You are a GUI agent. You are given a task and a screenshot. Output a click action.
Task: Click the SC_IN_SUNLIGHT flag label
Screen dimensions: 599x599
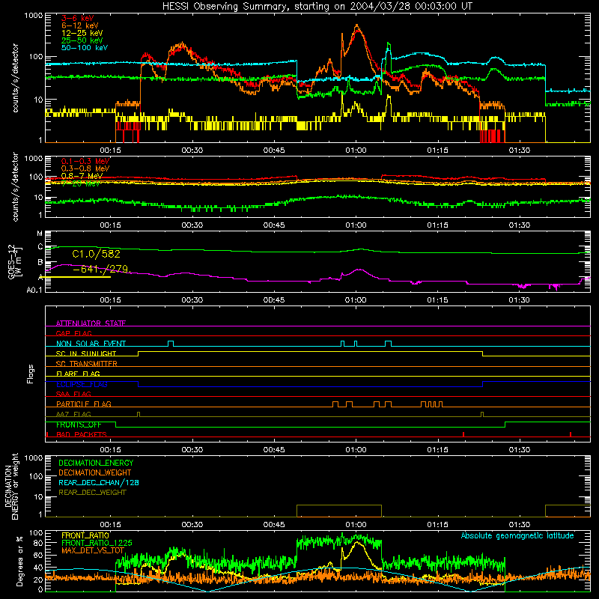click(86, 353)
